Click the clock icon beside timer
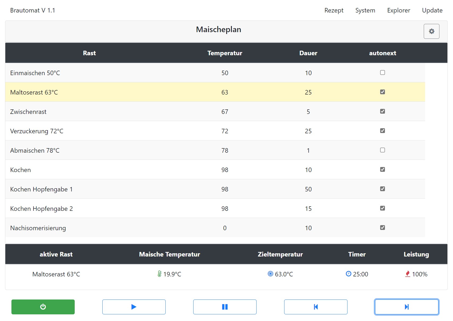 coord(348,274)
